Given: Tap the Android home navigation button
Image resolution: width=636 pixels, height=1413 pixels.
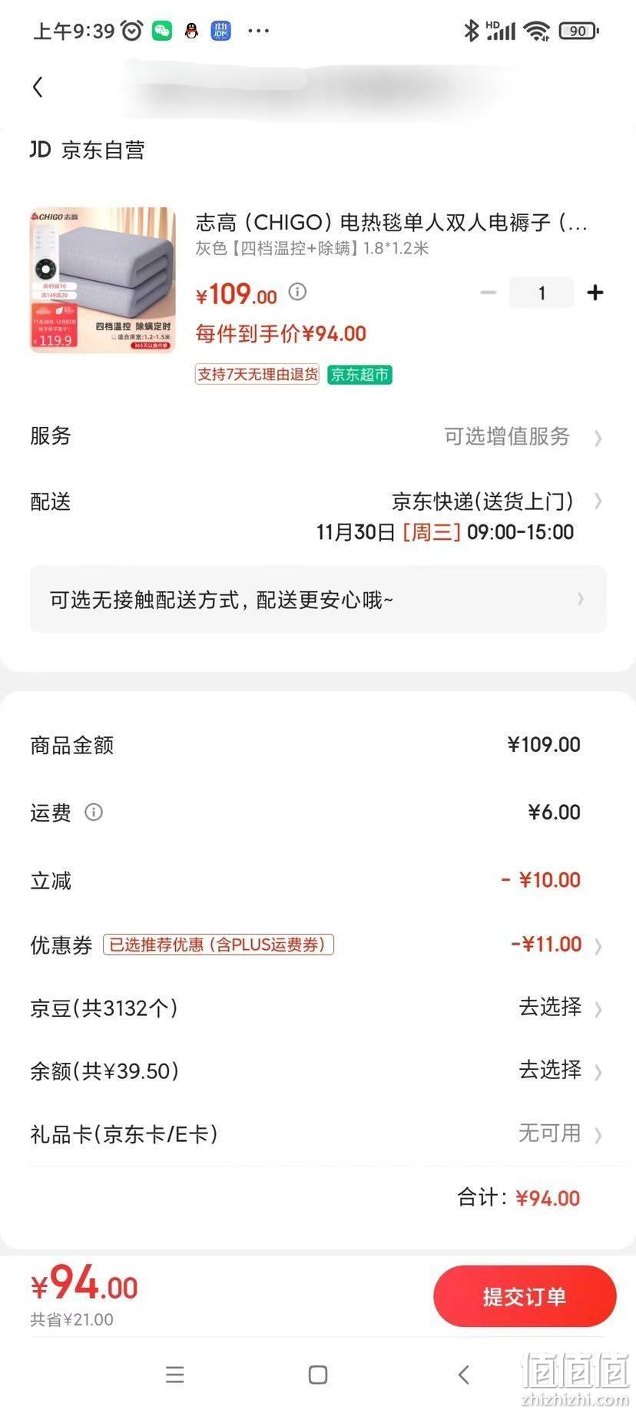Looking at the screenshot, I should click(318, 1375).
